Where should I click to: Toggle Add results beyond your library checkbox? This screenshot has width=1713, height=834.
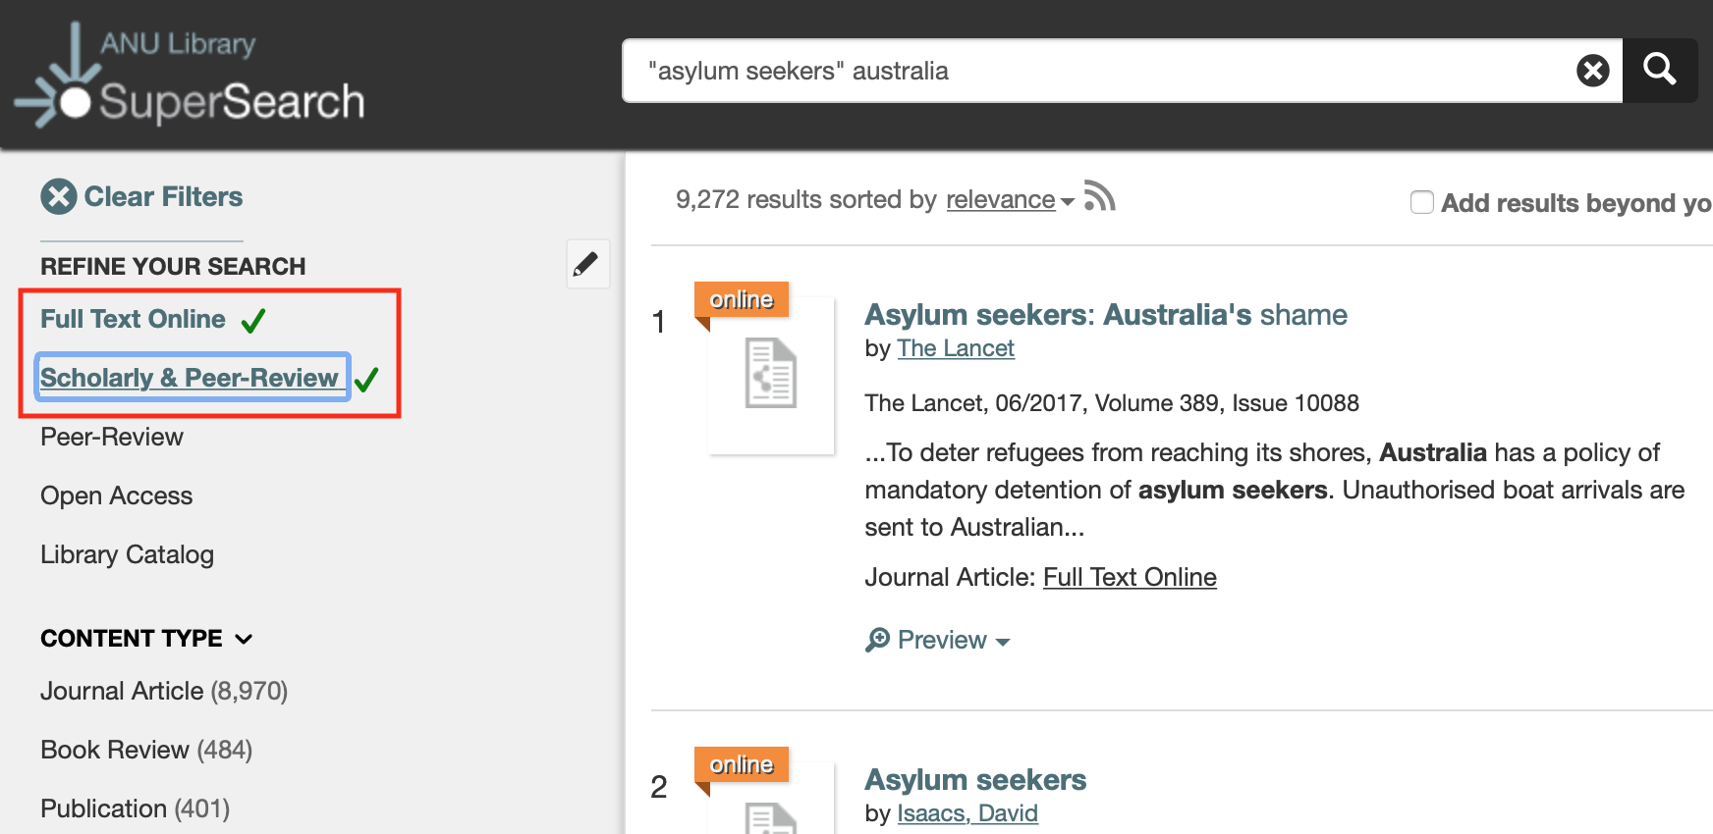pos(1421,202)
